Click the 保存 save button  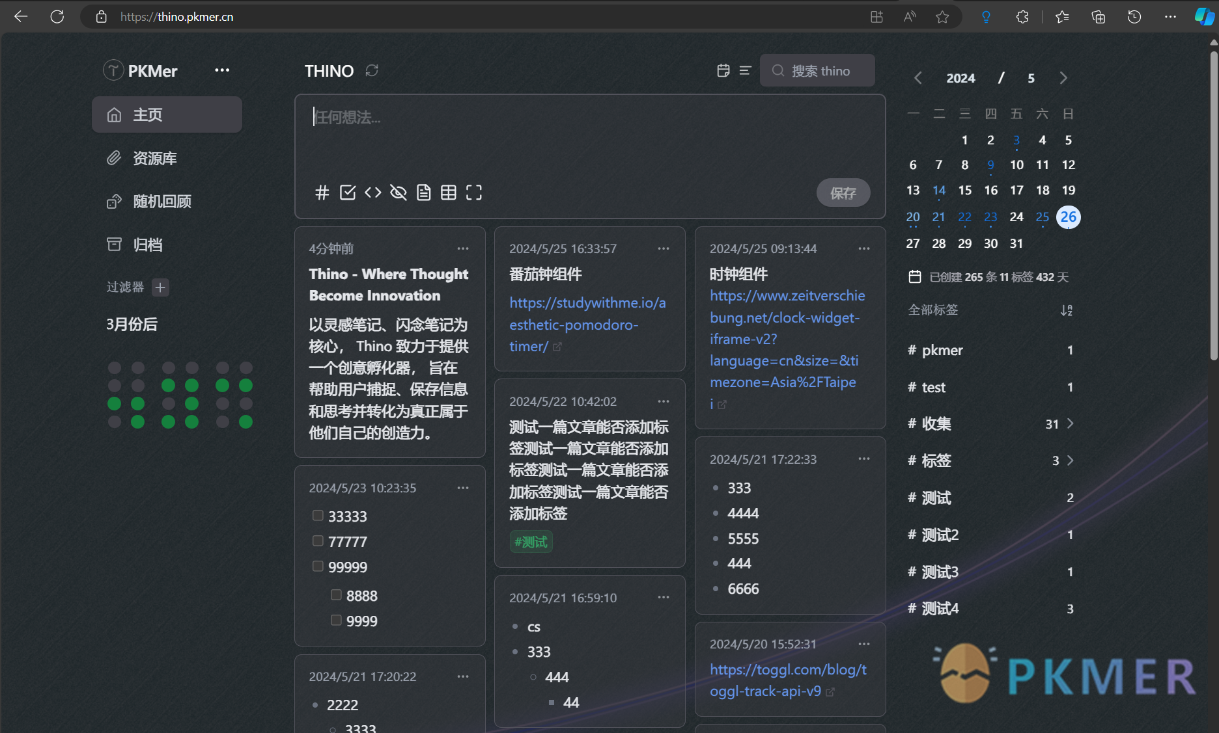[843, 193]
